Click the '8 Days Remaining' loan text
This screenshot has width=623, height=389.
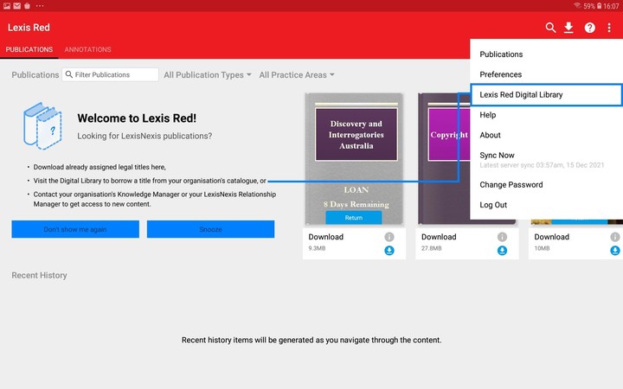point(356,204)
